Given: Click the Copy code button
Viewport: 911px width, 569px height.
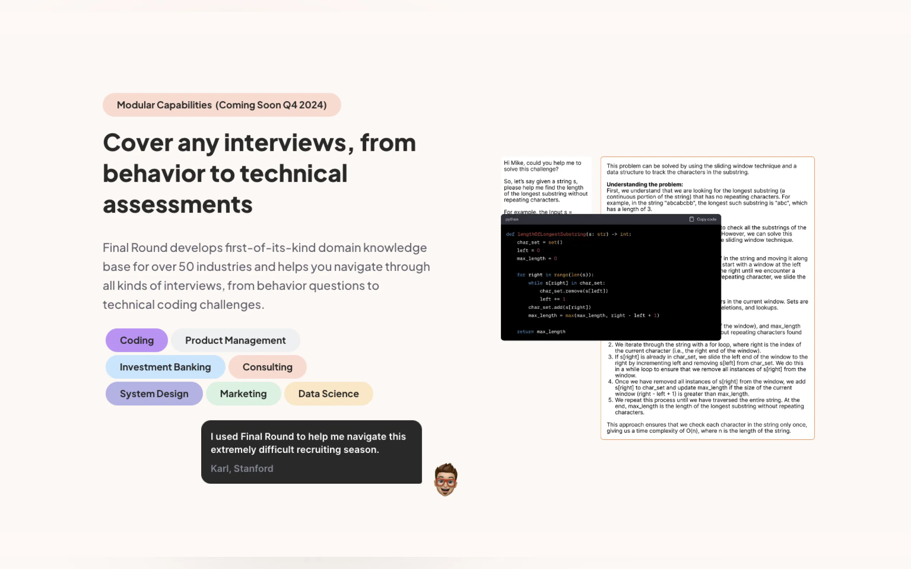Looking at the screenshot, I should (x=703, y=219).
